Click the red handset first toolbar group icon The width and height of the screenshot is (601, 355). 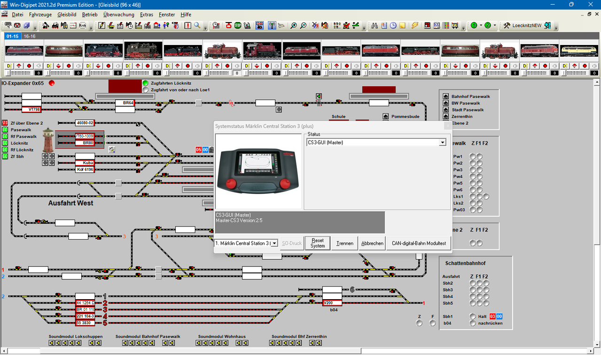coord(17,25)
